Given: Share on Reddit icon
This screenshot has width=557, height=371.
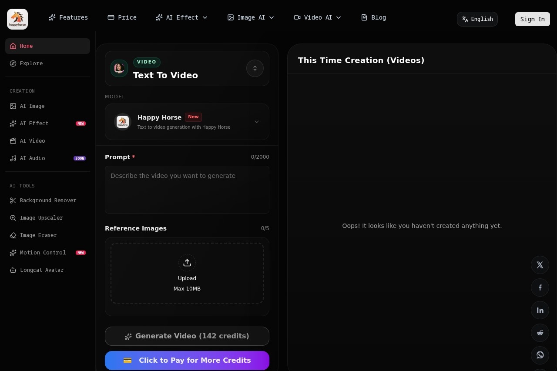Looking at the screenshot, I should (540, 333).
